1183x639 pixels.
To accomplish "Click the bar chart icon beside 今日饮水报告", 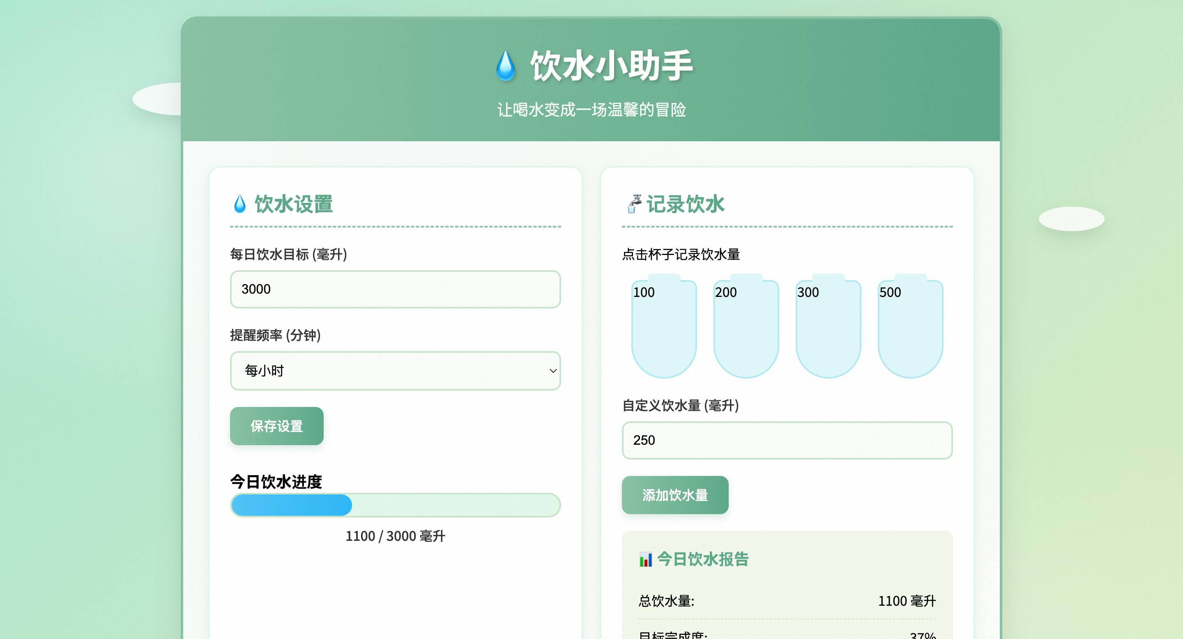I will click(646, 559).
